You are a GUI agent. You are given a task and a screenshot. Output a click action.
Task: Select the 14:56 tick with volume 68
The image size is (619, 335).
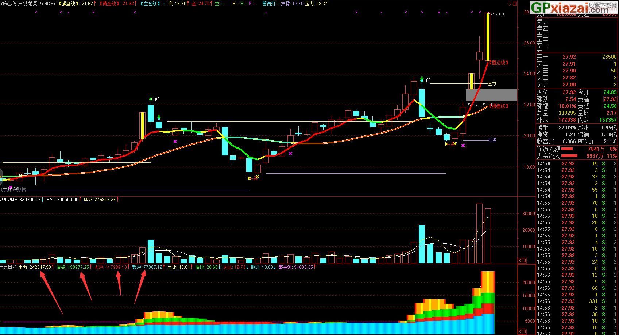(x=577, y=288)
